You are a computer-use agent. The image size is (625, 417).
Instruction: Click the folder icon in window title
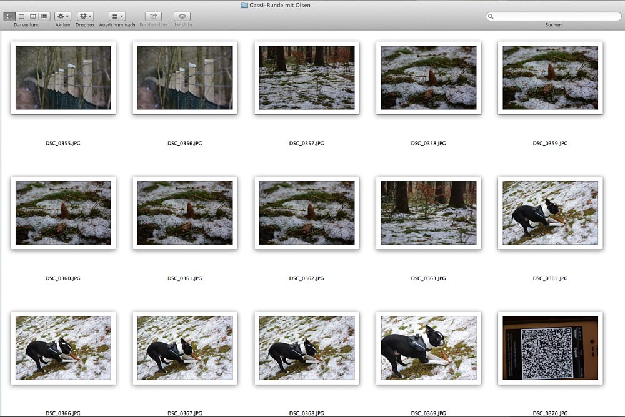[x=244, y=5]
